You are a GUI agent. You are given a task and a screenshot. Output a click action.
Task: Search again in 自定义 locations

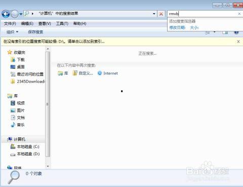83,73
